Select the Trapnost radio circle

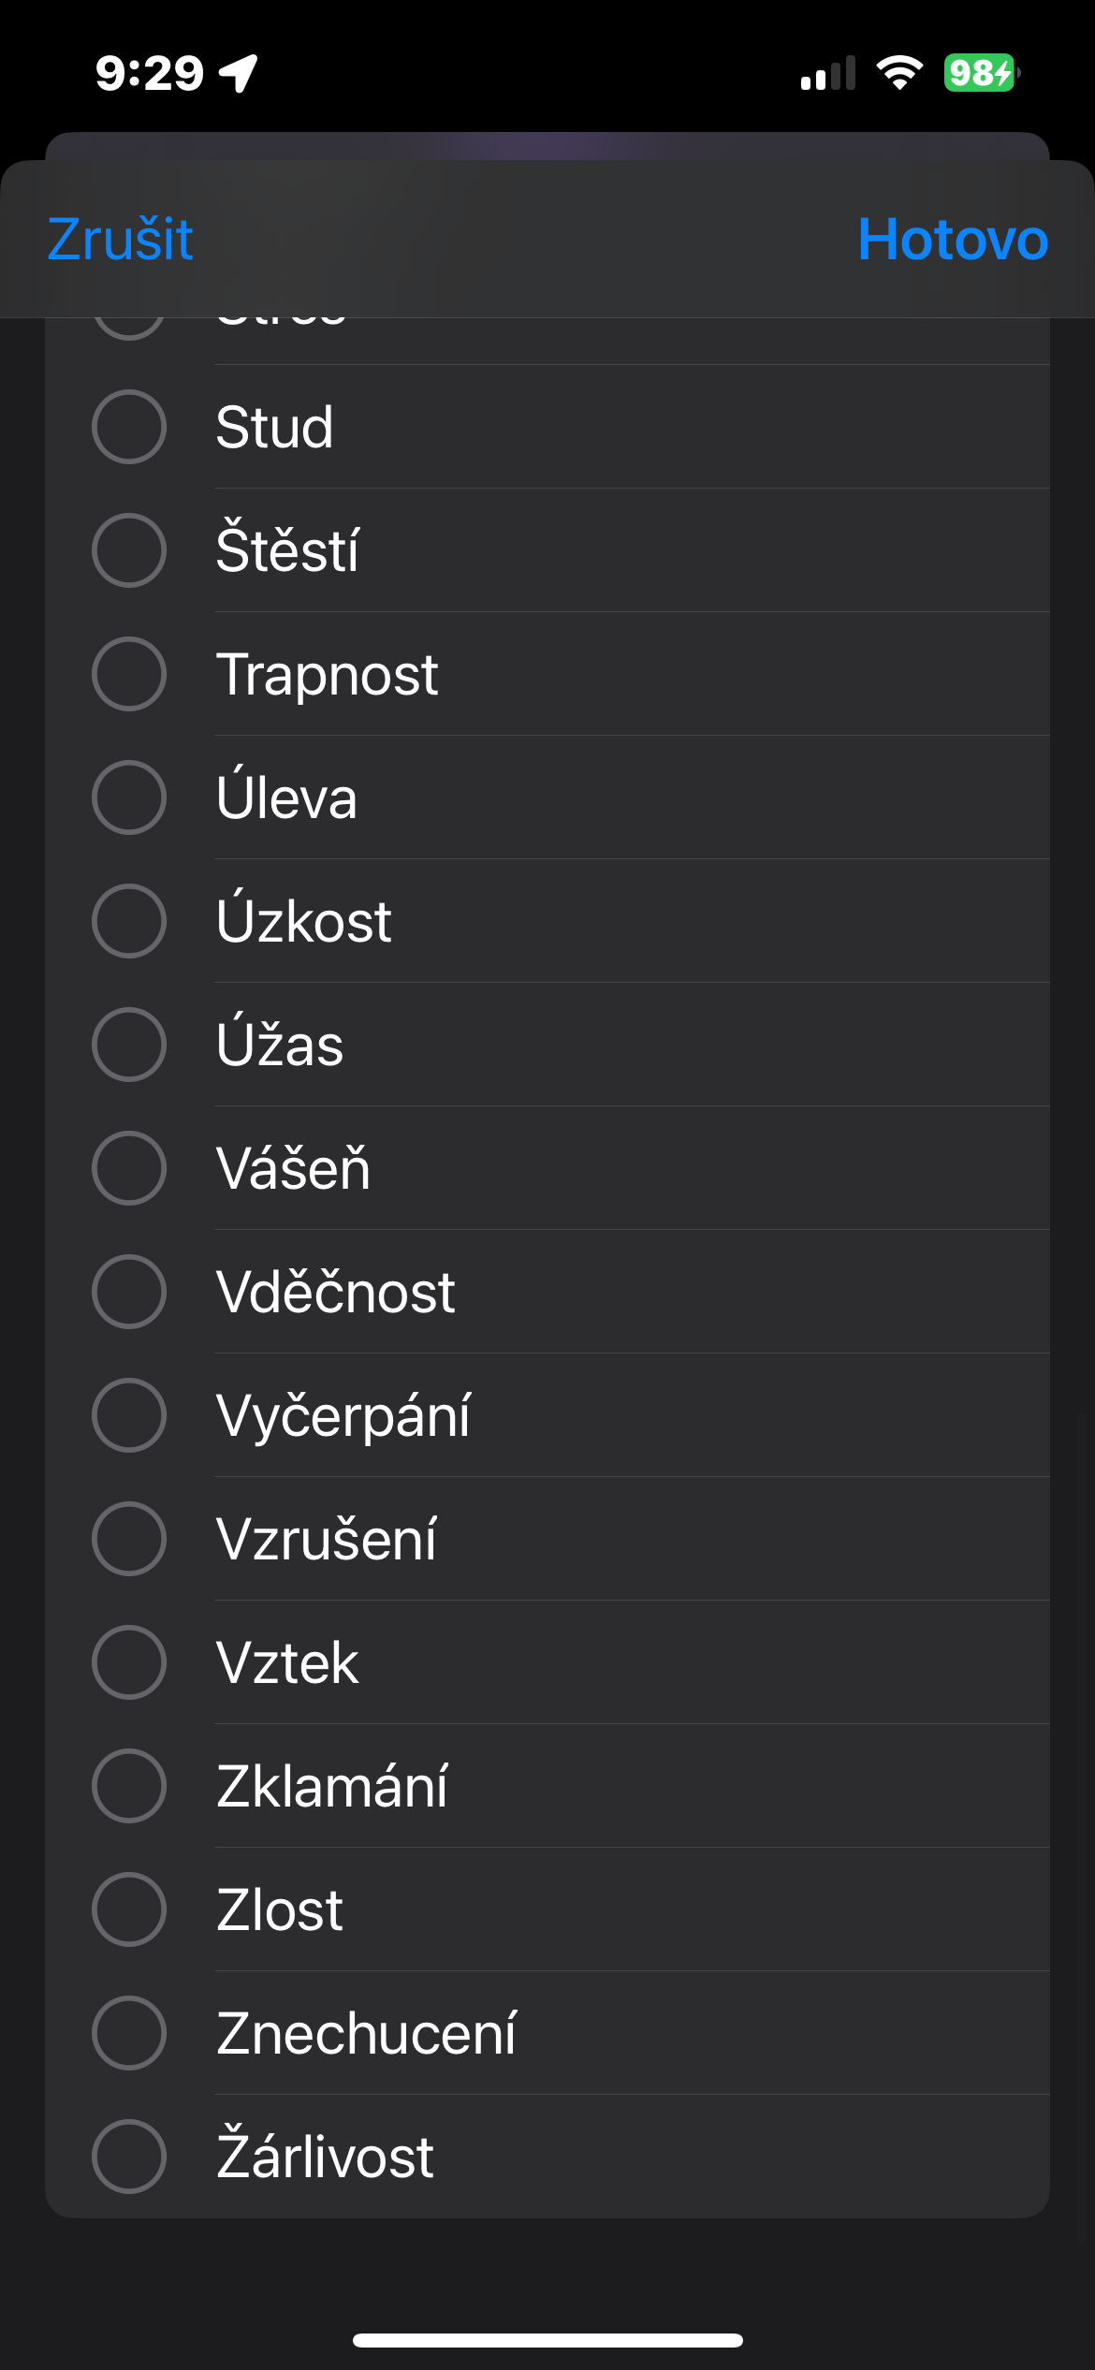pos(129,674)
